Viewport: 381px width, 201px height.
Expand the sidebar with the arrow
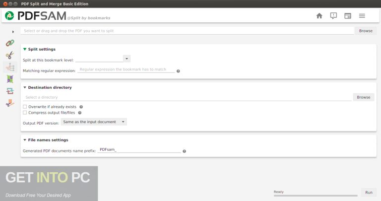pos(13,32)
